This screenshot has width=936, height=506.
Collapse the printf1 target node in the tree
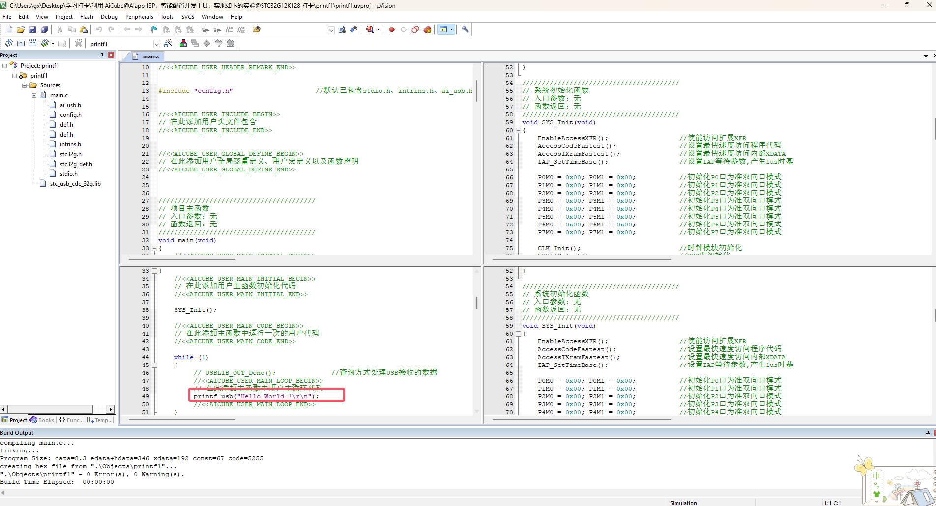click(15, 76)
